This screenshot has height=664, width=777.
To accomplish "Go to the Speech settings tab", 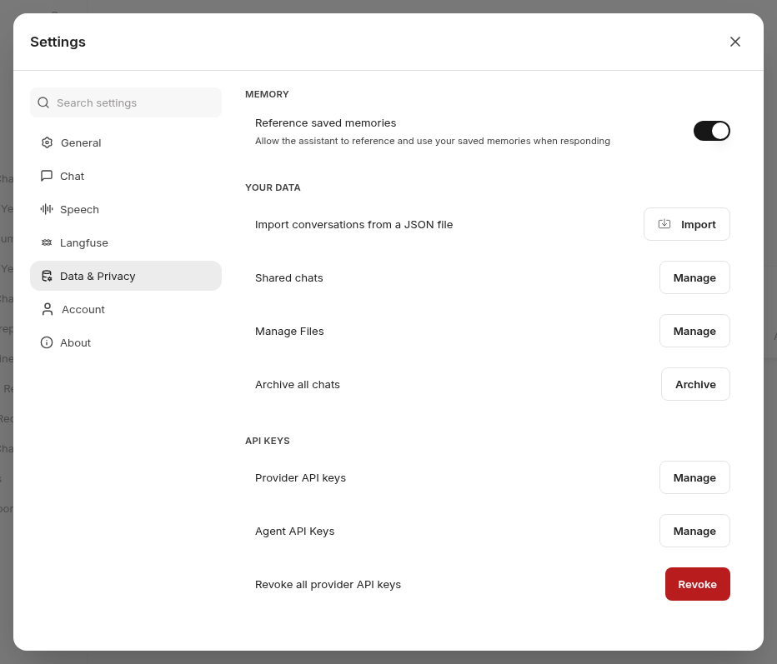I will [126, 209].
